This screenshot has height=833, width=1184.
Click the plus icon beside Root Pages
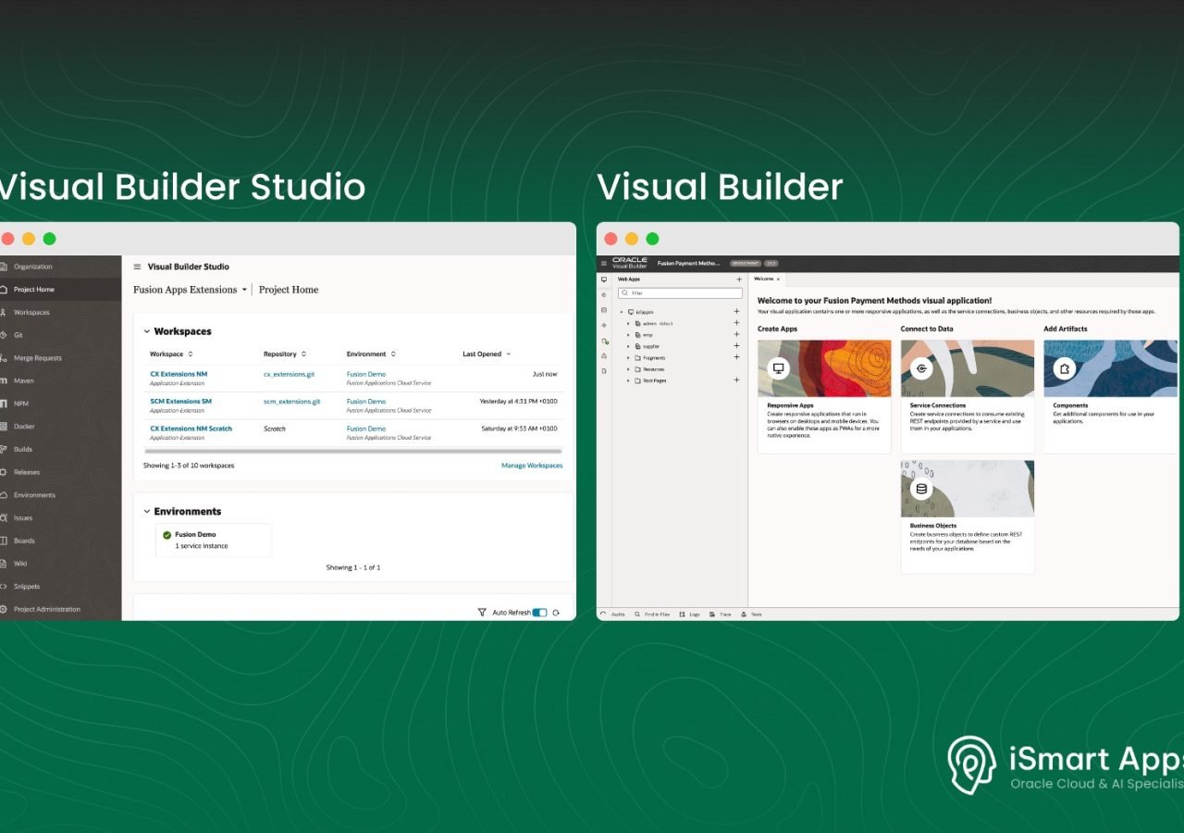click(737, 380)
